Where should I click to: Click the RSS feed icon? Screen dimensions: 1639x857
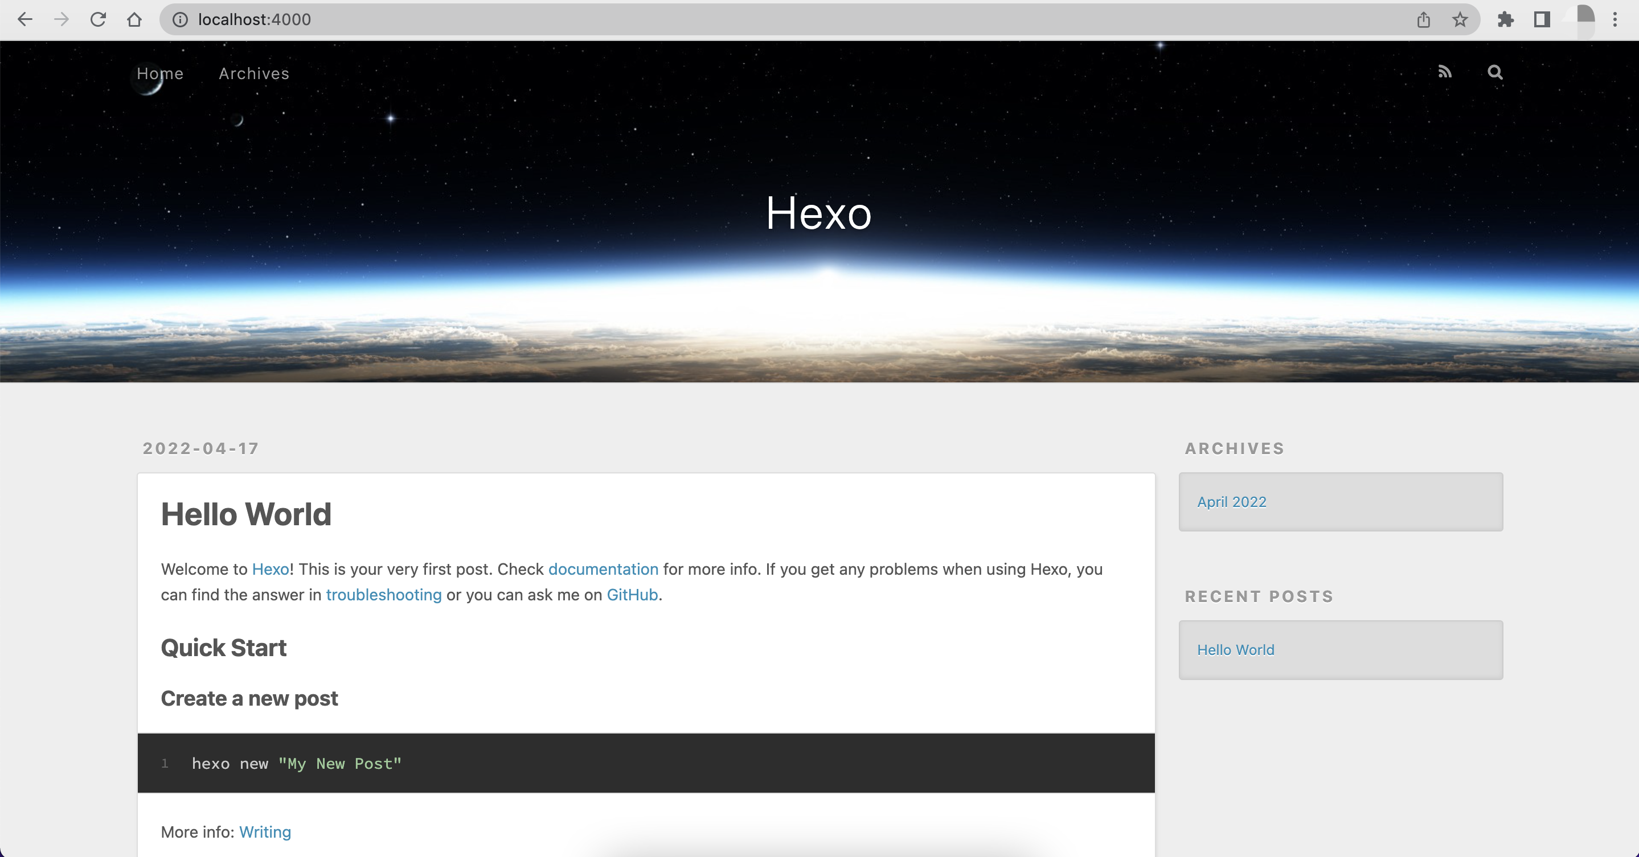coord(1445,72)
